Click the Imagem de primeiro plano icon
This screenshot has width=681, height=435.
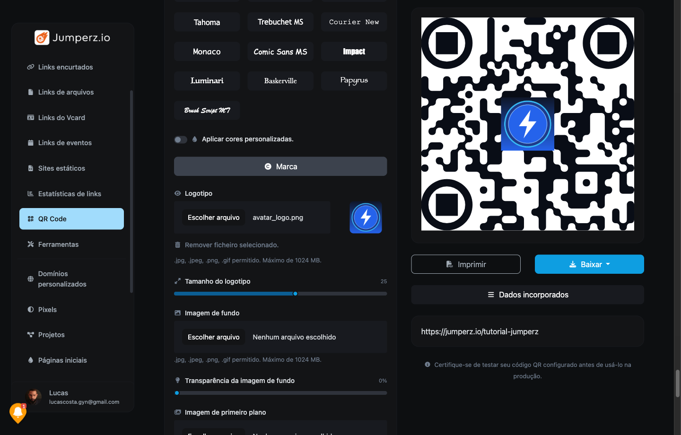pyautogui.click(x=178, y=412)
